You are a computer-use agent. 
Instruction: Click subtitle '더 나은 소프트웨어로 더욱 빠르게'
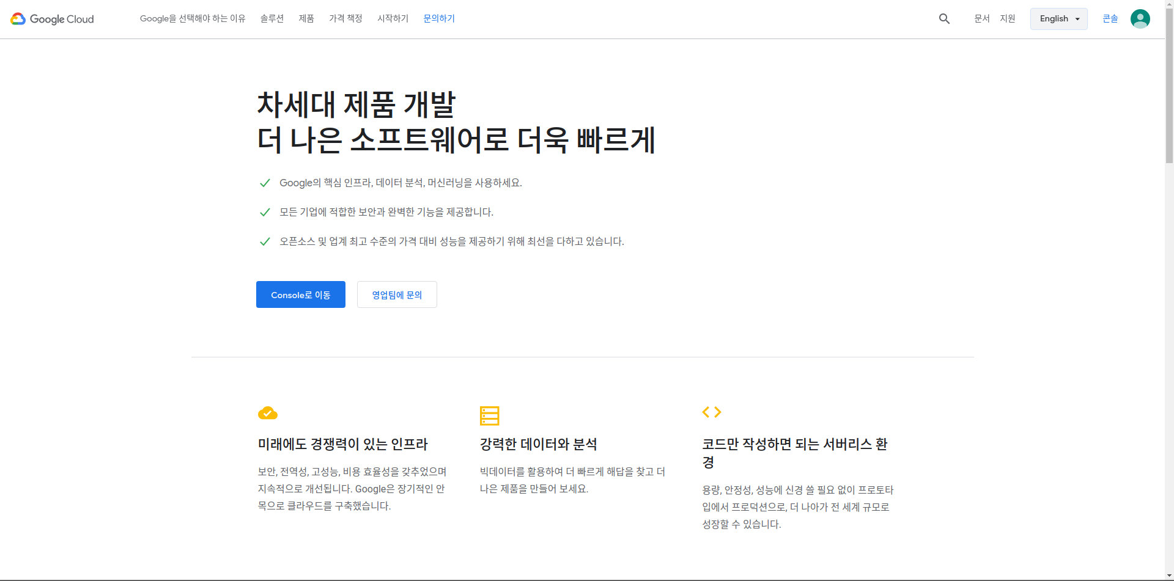456,140
